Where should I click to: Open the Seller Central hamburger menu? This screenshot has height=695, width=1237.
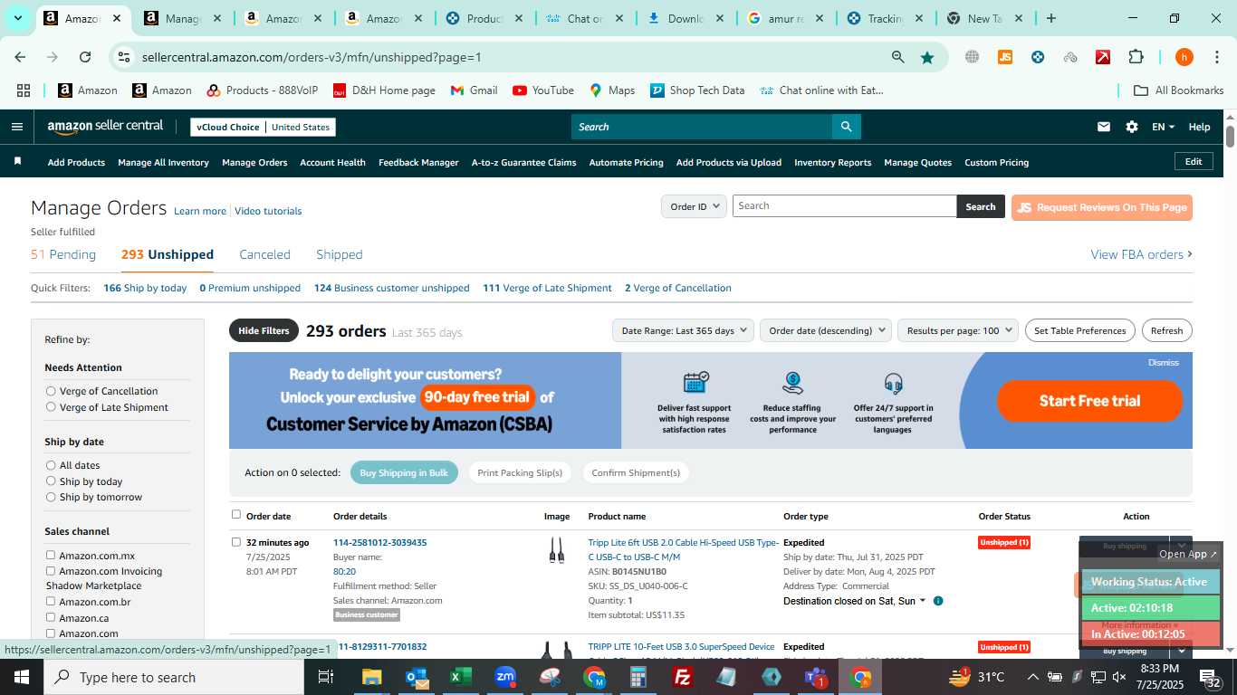coord(16,127)
